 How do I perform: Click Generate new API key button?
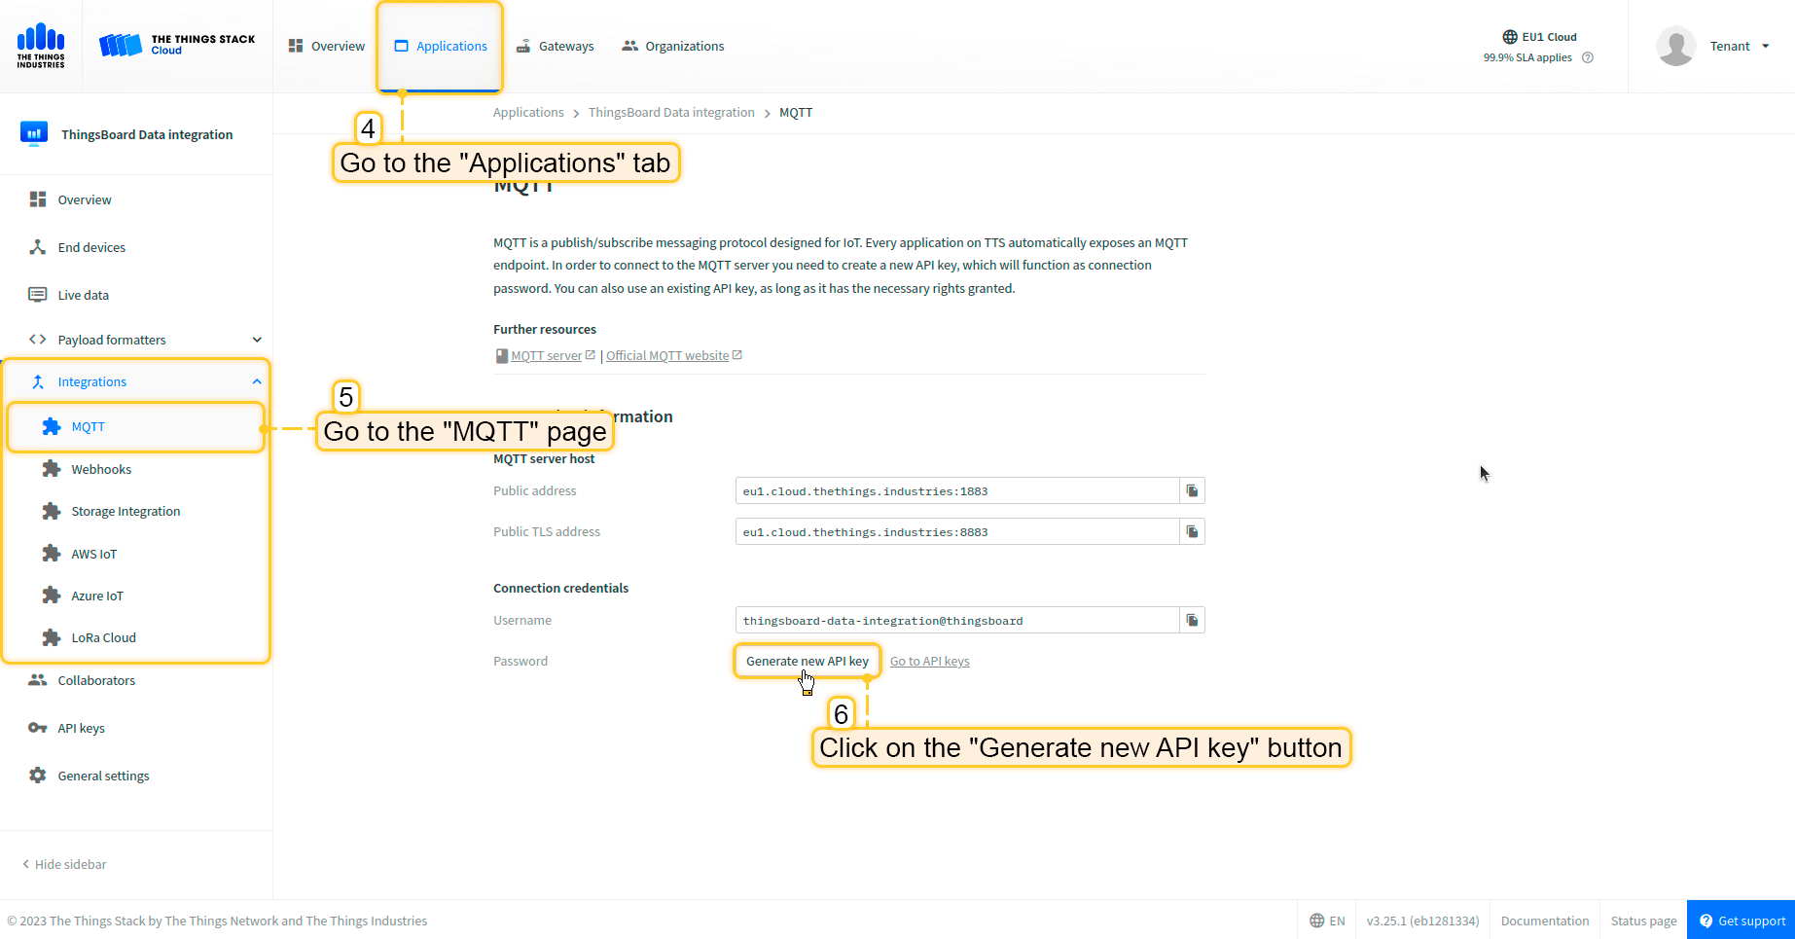807,662
